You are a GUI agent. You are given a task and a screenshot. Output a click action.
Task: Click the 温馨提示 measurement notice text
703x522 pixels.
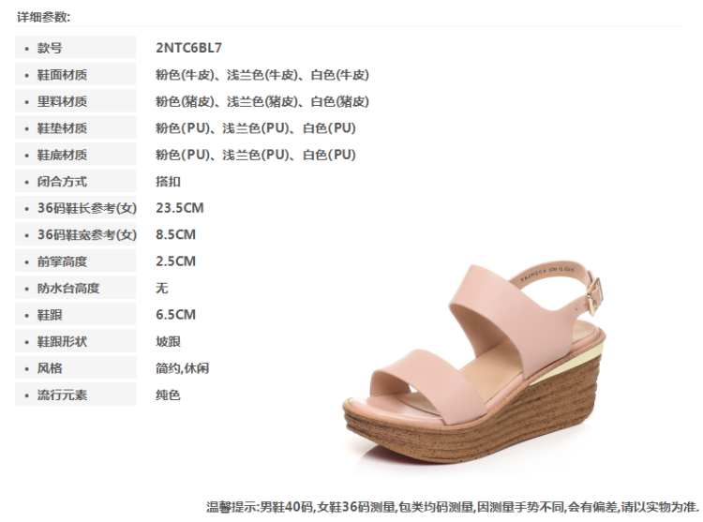[x=453, y=507]
